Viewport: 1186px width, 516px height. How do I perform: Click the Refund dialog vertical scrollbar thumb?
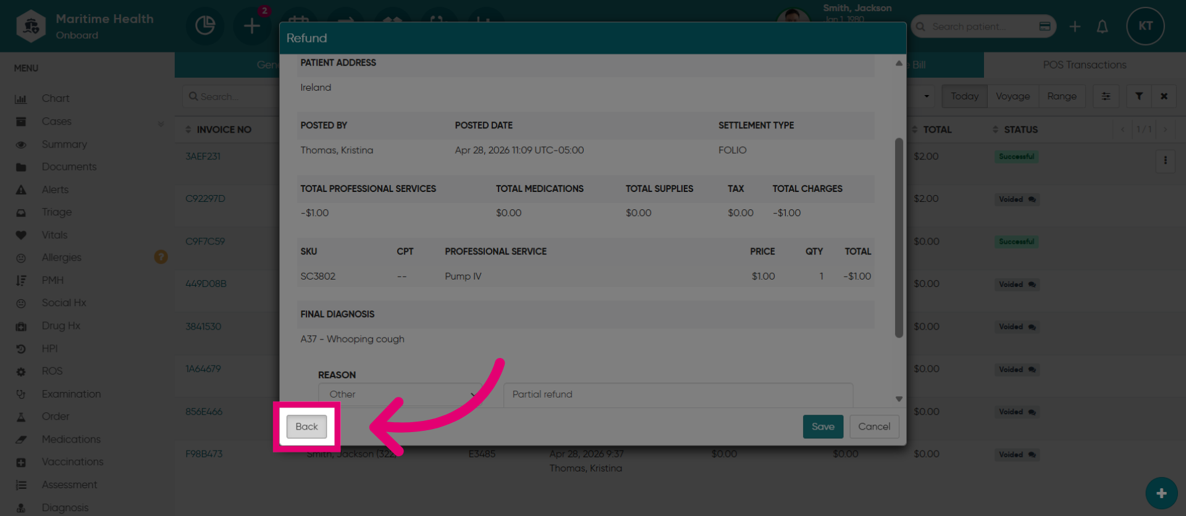(899, 238)
